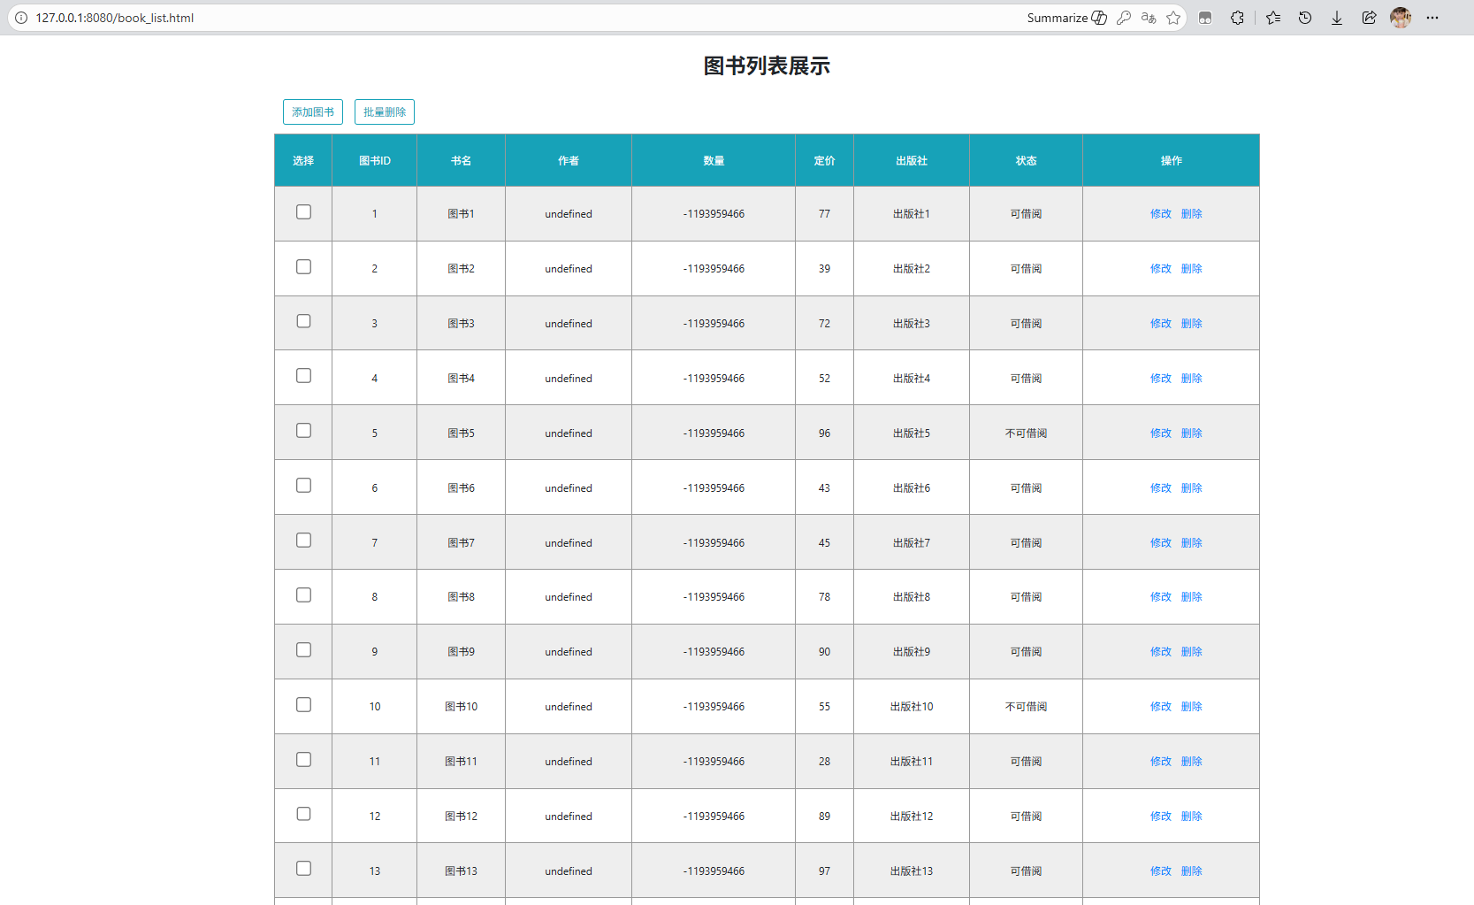
Task: Click the price 97 cell for 图书13
Action: (824, 871)
